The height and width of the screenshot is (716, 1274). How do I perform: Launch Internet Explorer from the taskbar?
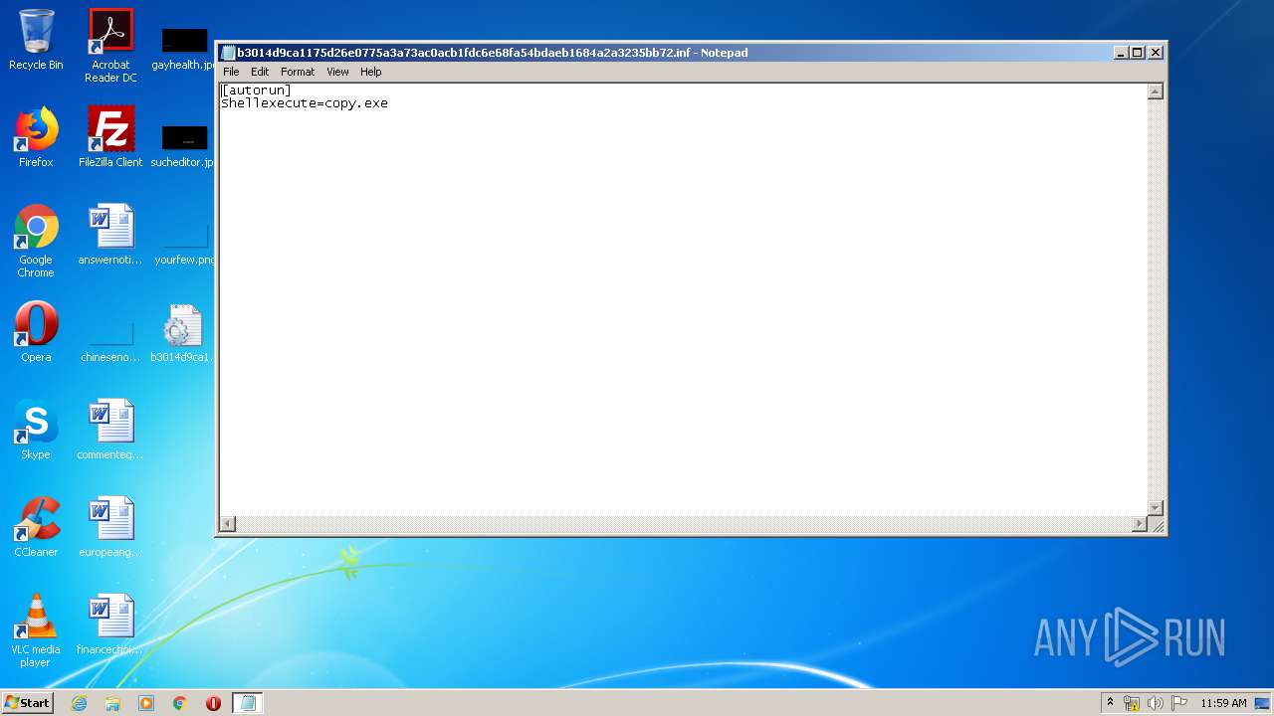coord(79,703)
